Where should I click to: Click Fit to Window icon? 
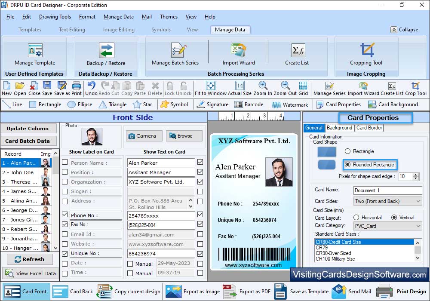pyautogui.click(x=211, y=89)
